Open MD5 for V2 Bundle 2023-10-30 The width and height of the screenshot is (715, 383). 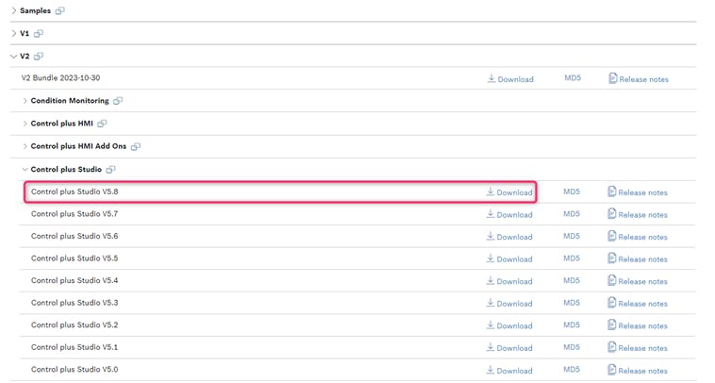pyautogui.click(x=573, y=78)
